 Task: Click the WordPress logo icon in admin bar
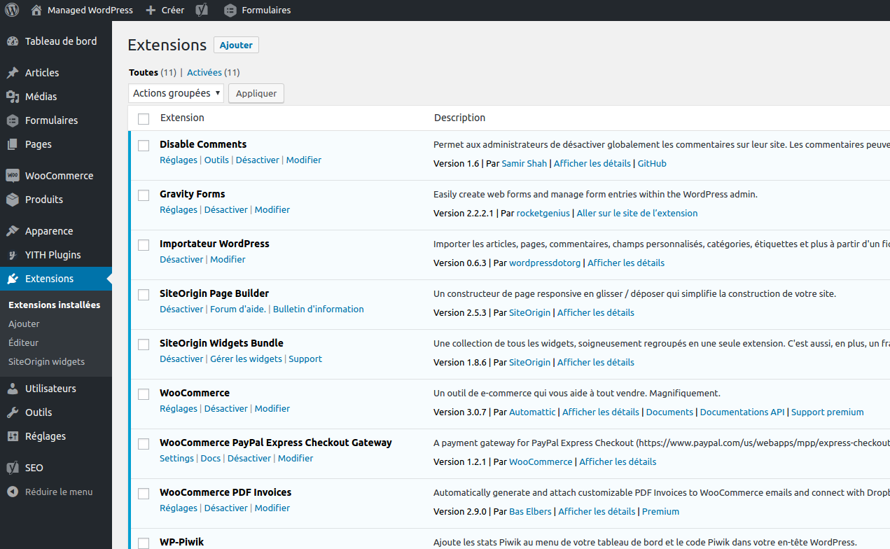point(12,11)
